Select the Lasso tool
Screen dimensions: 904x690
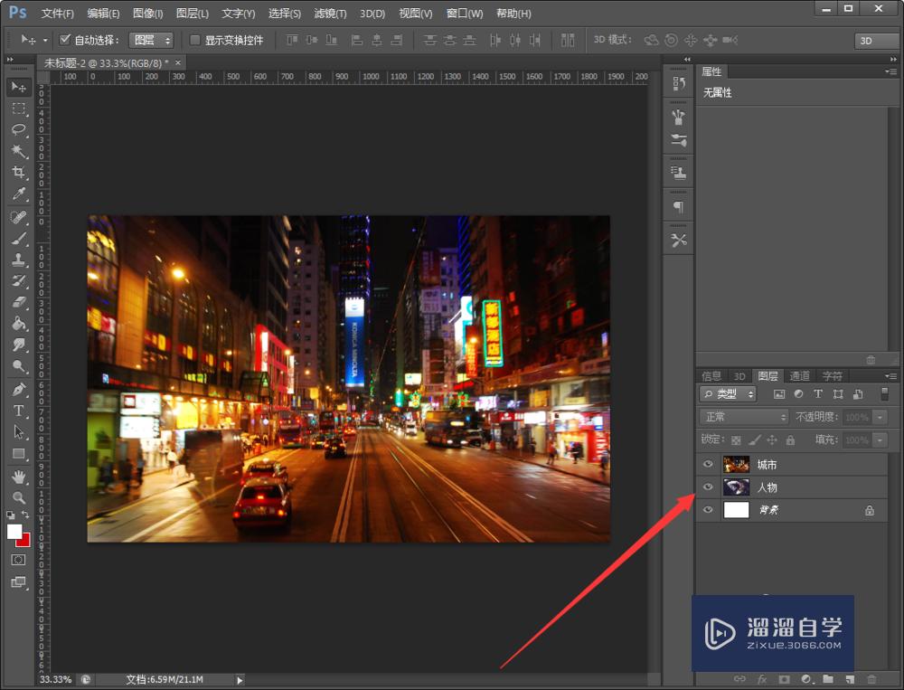pos(19,129)
